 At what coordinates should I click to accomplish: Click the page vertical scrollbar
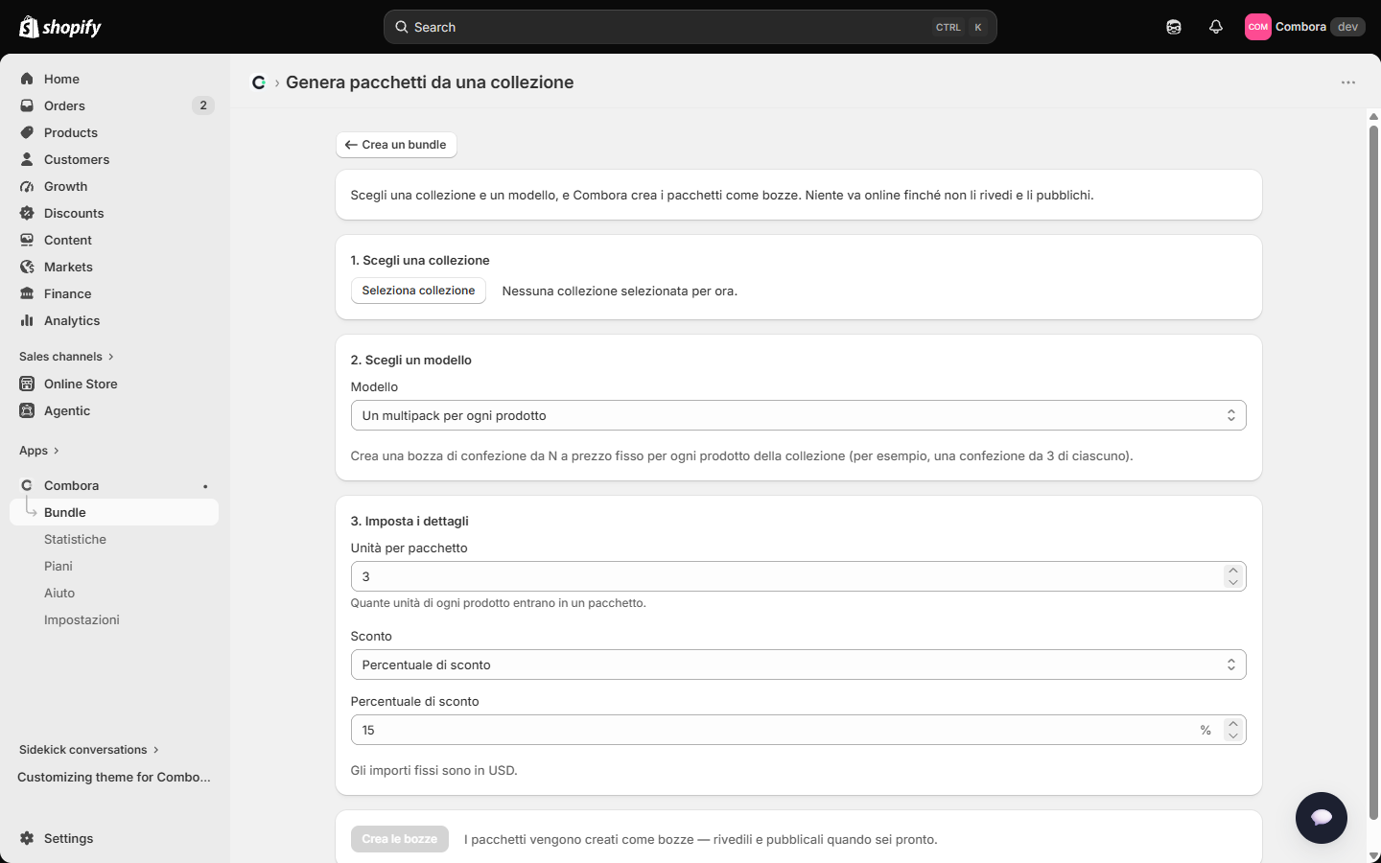tap(1373, 473)
